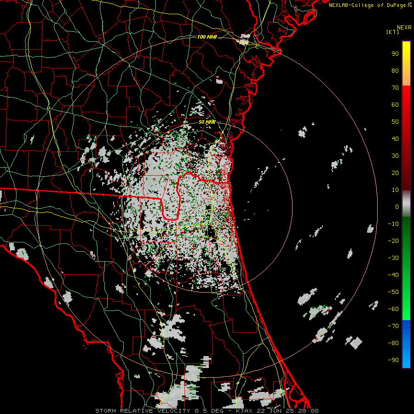Click the NEXR label above color scale
Viewport: 414px width, 414px height.
click(404, 28)
